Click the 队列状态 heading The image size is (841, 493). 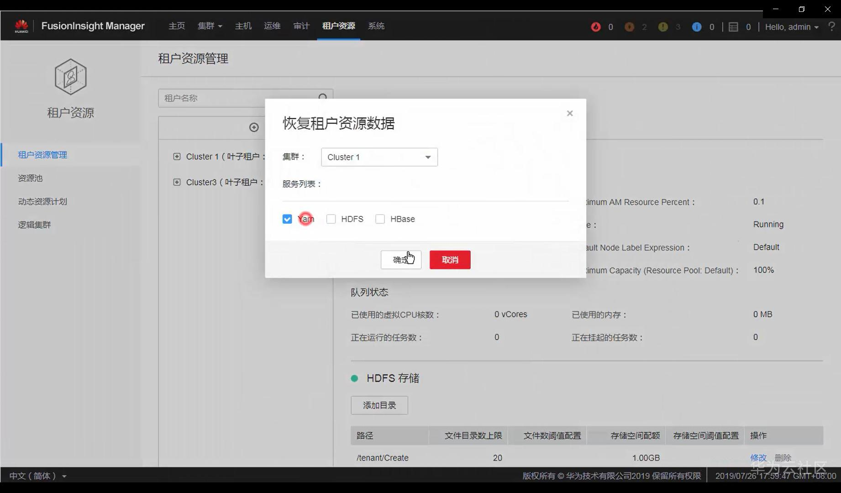(369, 292)
